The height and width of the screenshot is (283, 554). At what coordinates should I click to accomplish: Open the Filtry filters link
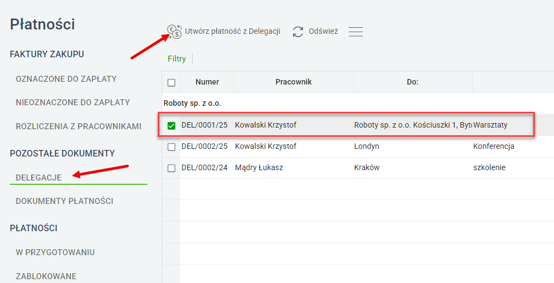(177, 59)
